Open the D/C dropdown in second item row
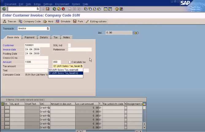205x132 pixels. coord(49,112)
